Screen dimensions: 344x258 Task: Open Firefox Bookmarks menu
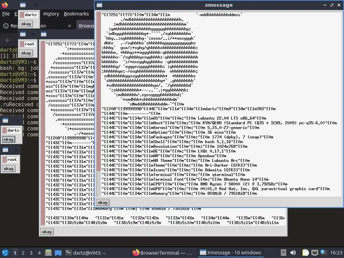(76, 14)
